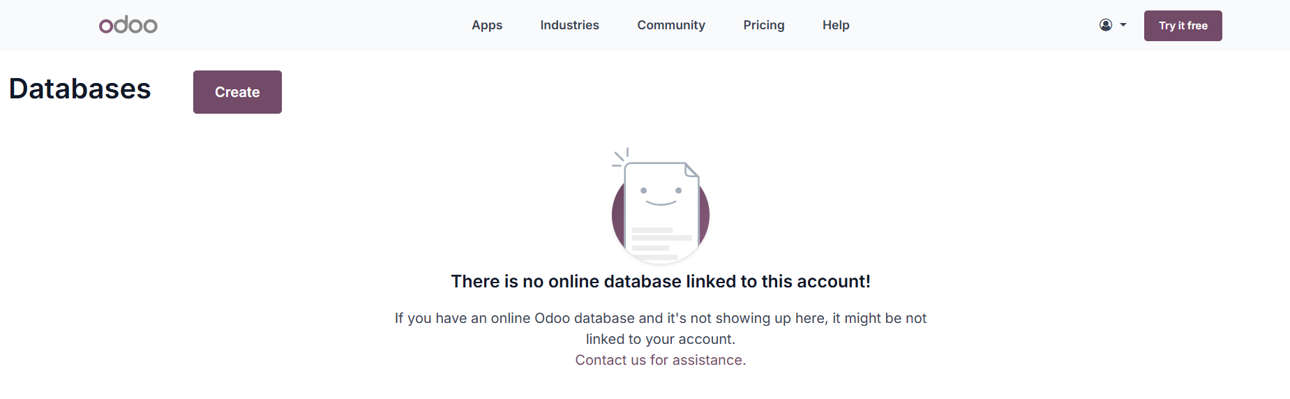Screen dimensions: 1290x399
Task: Expand the account dropdown caret
Action: [1123, 25]
